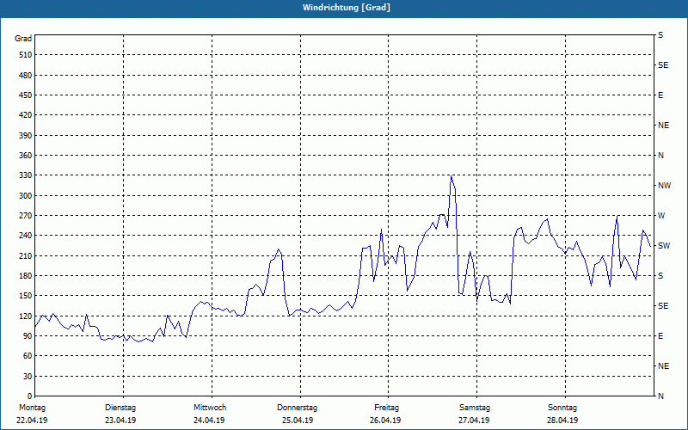Select the 450 y-axis label
This screenshot has width=688, height=430.
[26, 95]
